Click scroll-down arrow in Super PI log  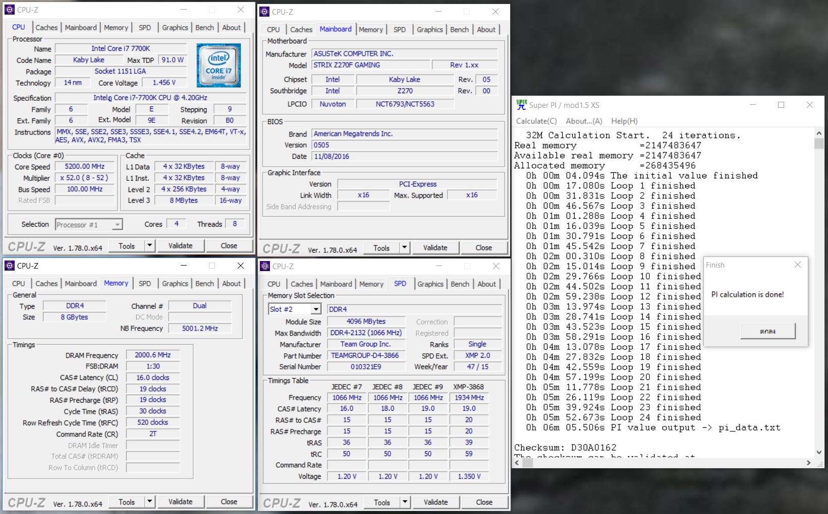[818, 452]
